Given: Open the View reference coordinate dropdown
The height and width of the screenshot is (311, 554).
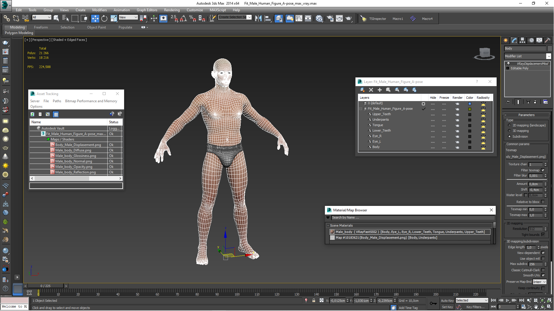Looking at the screenshot, I should [x=128, y=17].
